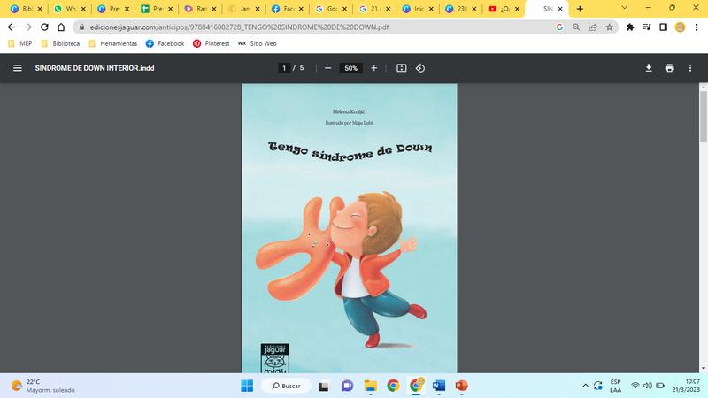708x398 pixels.
Task: Open the Facebook bookmark
Action: tap(165, 43)
